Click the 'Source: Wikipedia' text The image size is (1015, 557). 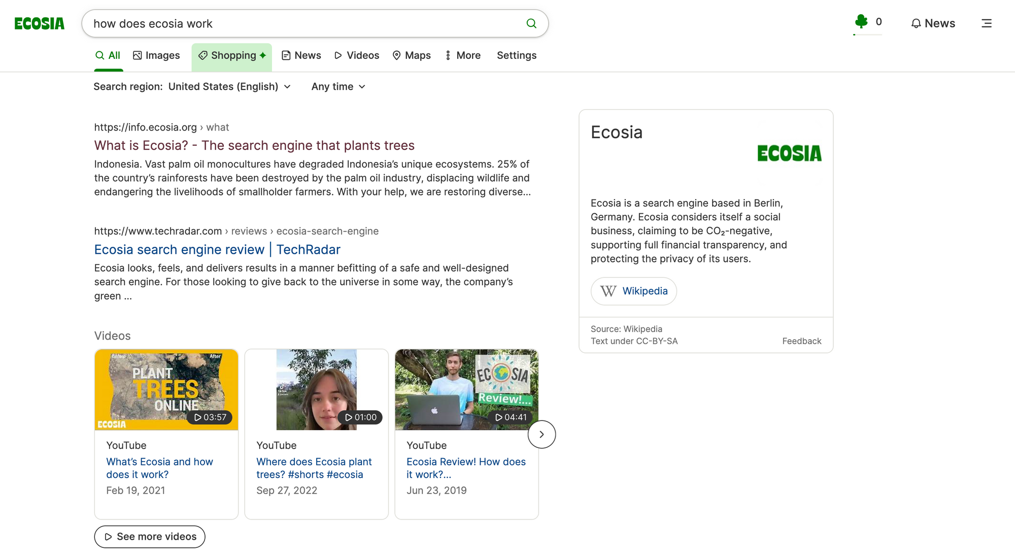(626, 329)
